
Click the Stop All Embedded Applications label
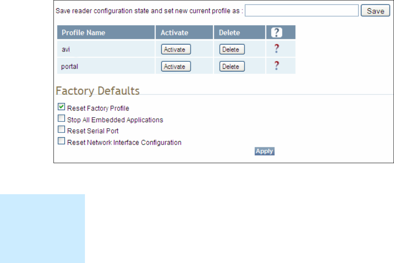point(115,120)
